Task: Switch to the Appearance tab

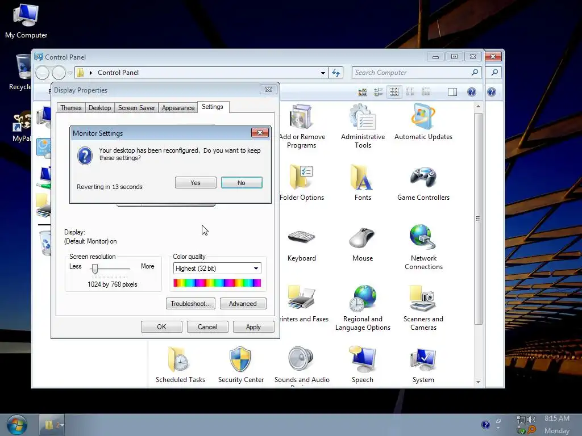Action: (x=178, y=107)
